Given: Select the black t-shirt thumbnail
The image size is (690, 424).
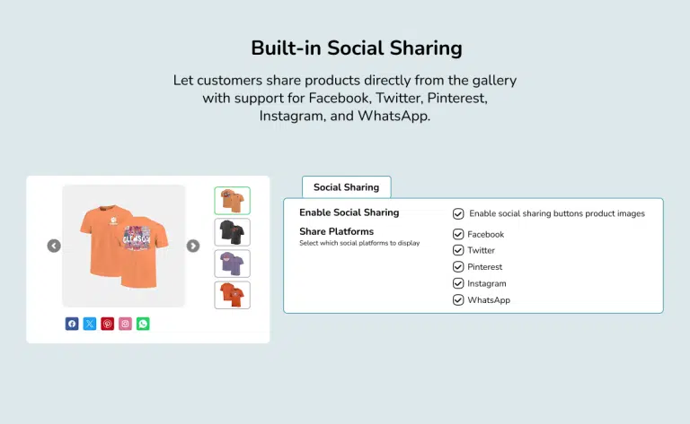Looking at the screenshot, I should coord(232,232).
